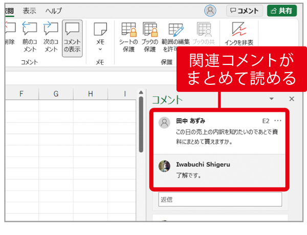Open the メモ (notes) dropdown

pyautogui.click(x=100, y=38)
